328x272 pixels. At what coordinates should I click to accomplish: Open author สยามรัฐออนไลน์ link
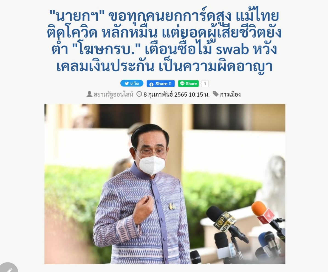113,94
